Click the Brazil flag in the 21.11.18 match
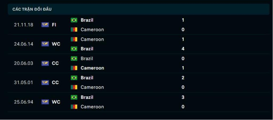273x120 pixels. (74, 20)
